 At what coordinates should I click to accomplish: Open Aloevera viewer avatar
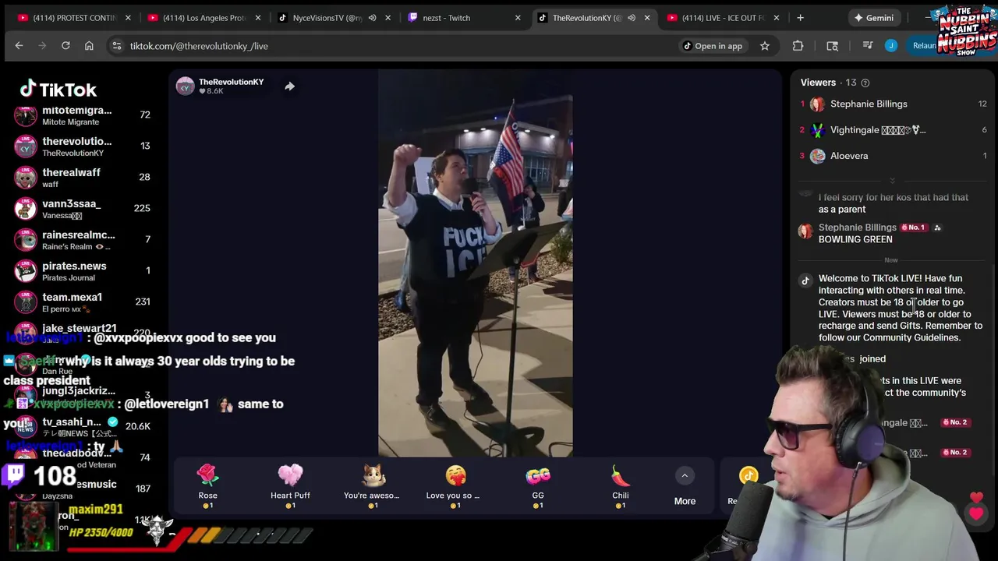[817, 156]
